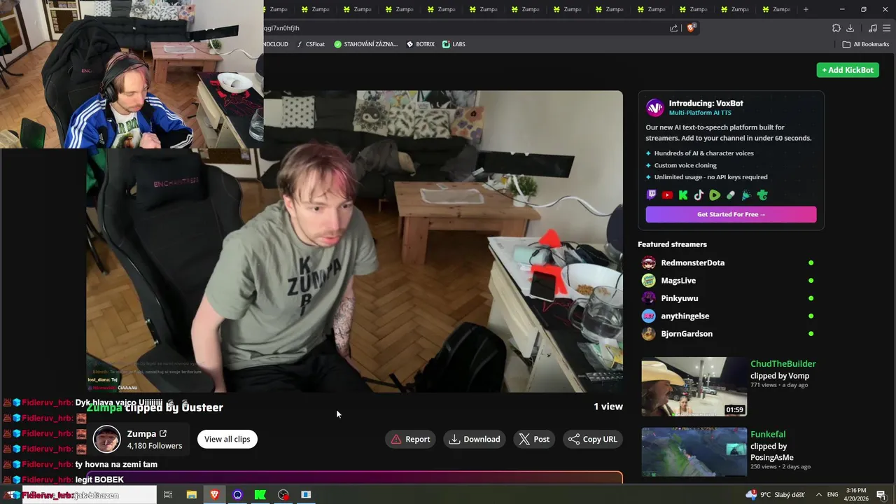The width and height of the screenshot is (896, 504).
Task: Click the Pinkyuwu streamer name
Action: 679,298
